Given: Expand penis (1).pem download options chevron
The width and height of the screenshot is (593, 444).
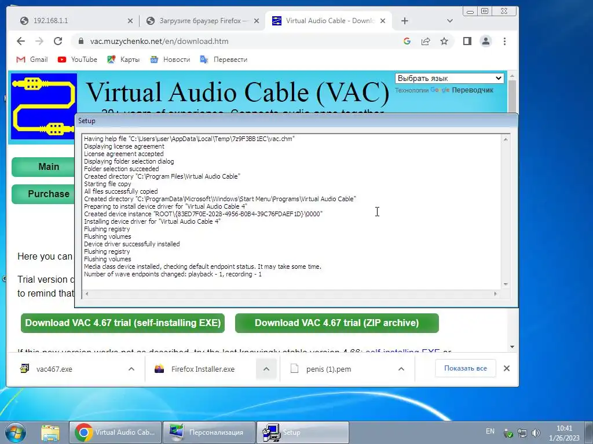Looking at the screenshot, I should pyautogui.click(x=401, y=369).
